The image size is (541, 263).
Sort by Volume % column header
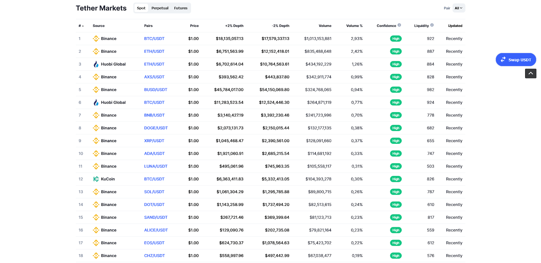(354, 26)
